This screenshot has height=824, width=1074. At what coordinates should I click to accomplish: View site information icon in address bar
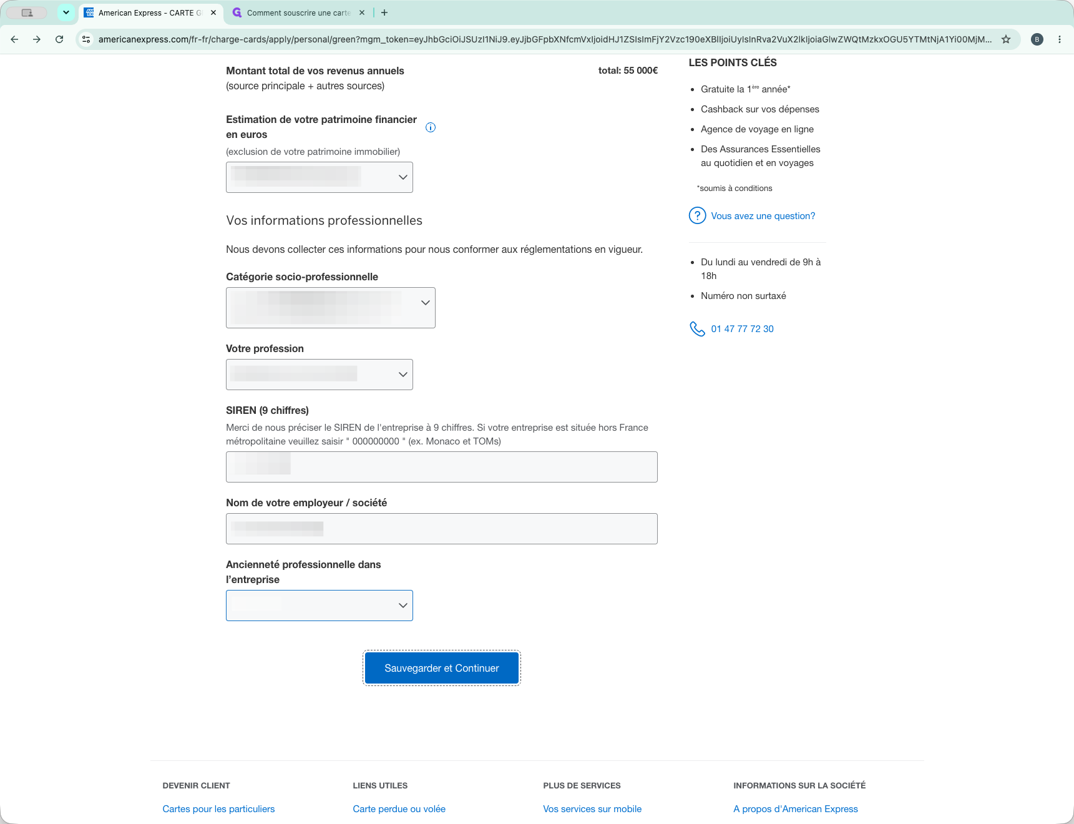tap(86, 39)
